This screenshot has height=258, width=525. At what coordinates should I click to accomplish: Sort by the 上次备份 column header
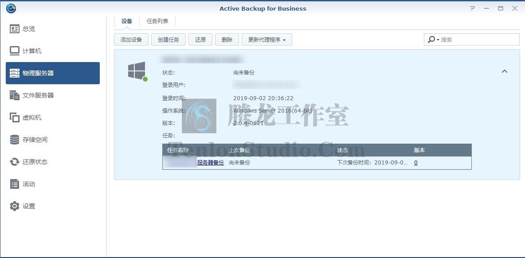tap(239, 150)
